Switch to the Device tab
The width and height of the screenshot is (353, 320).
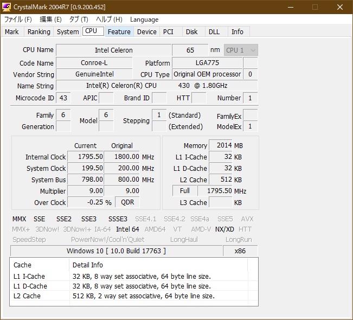tap(147, 32)
